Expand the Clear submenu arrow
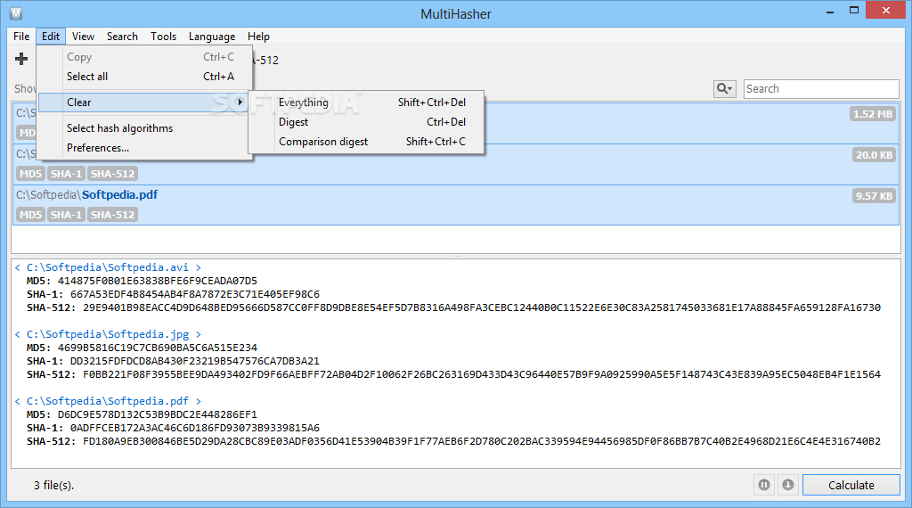 (x=240, y=102)
